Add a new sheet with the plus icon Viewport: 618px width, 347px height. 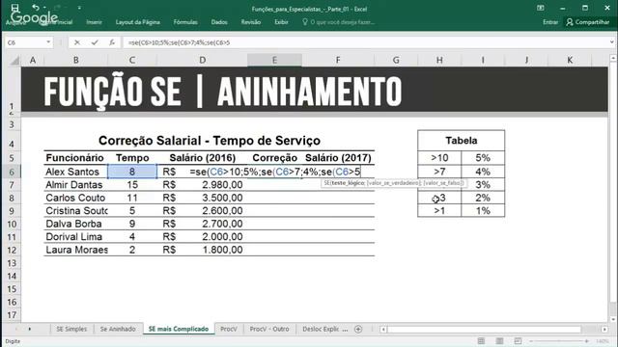(x=358, y=330)
